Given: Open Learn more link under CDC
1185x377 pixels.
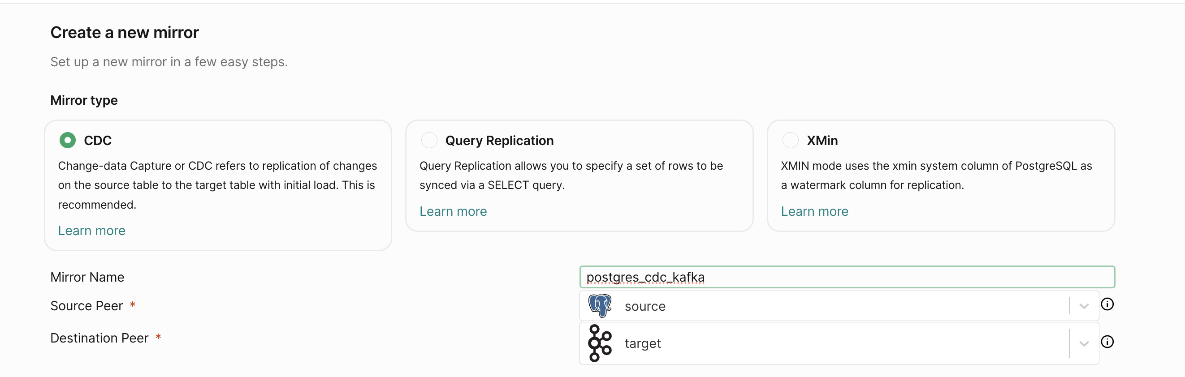Looking at the screenshot, I should 91,230.
